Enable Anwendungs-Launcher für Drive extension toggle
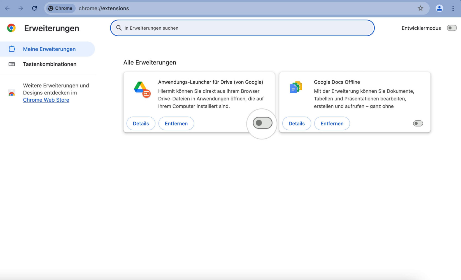 (262, 123)
